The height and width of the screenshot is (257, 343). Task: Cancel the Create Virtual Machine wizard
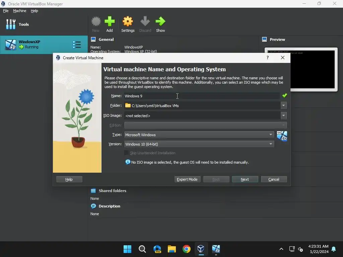tap(274, 179)
